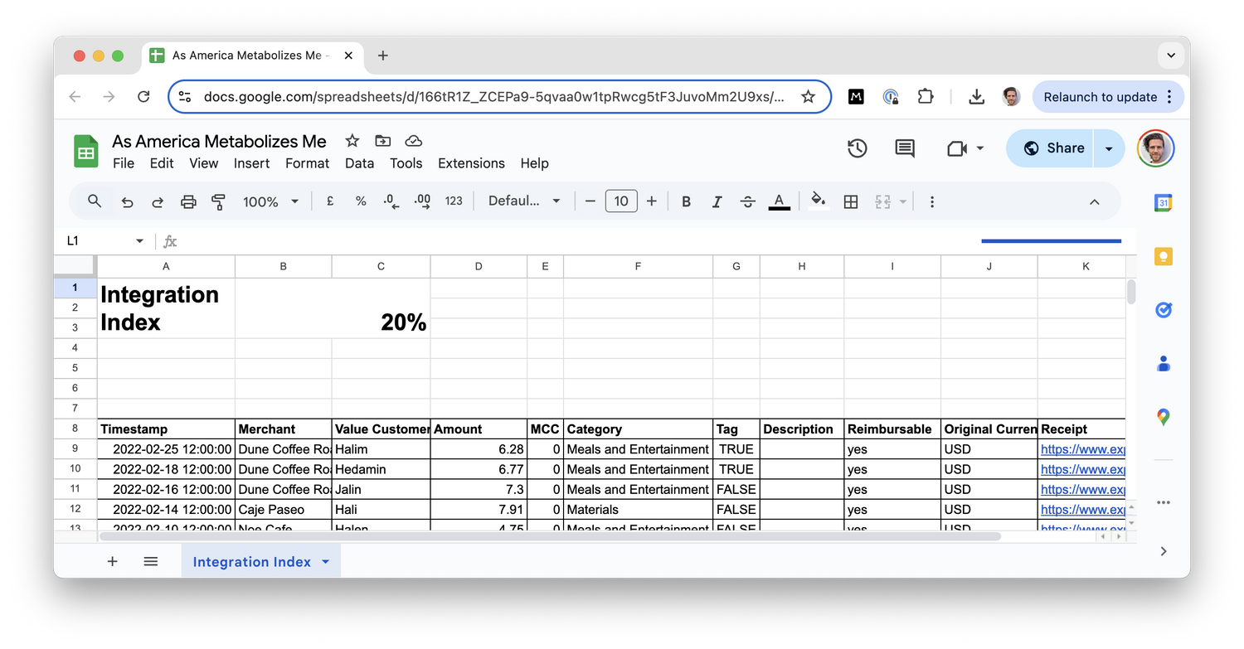
Task: Open the Fill color picker
Action: (x=818, y=201)
